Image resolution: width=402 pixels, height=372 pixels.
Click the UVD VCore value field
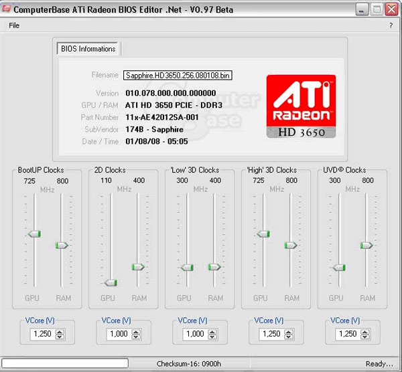click(x=348, y=334)
